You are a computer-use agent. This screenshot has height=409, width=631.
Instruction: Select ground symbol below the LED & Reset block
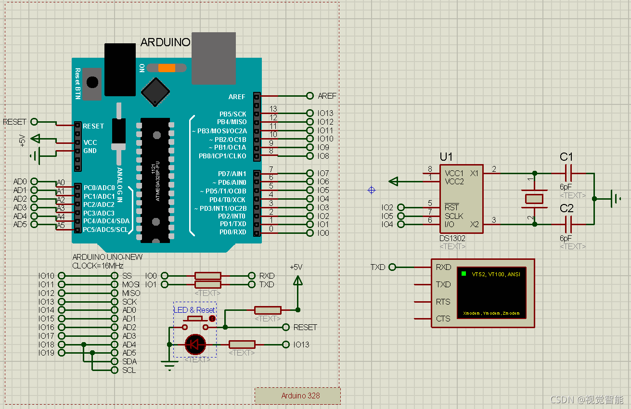(x=169, y=365)
